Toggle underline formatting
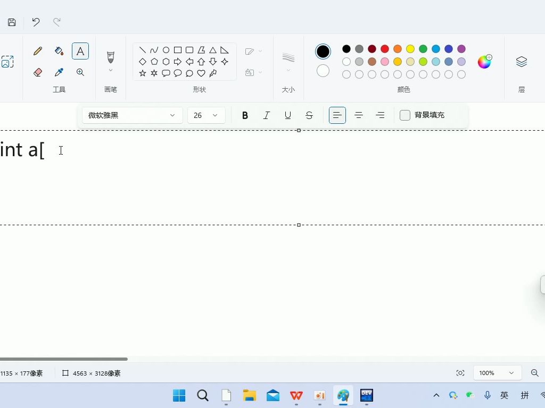Screen dimensions: 545x408 [x=287, y=115]
